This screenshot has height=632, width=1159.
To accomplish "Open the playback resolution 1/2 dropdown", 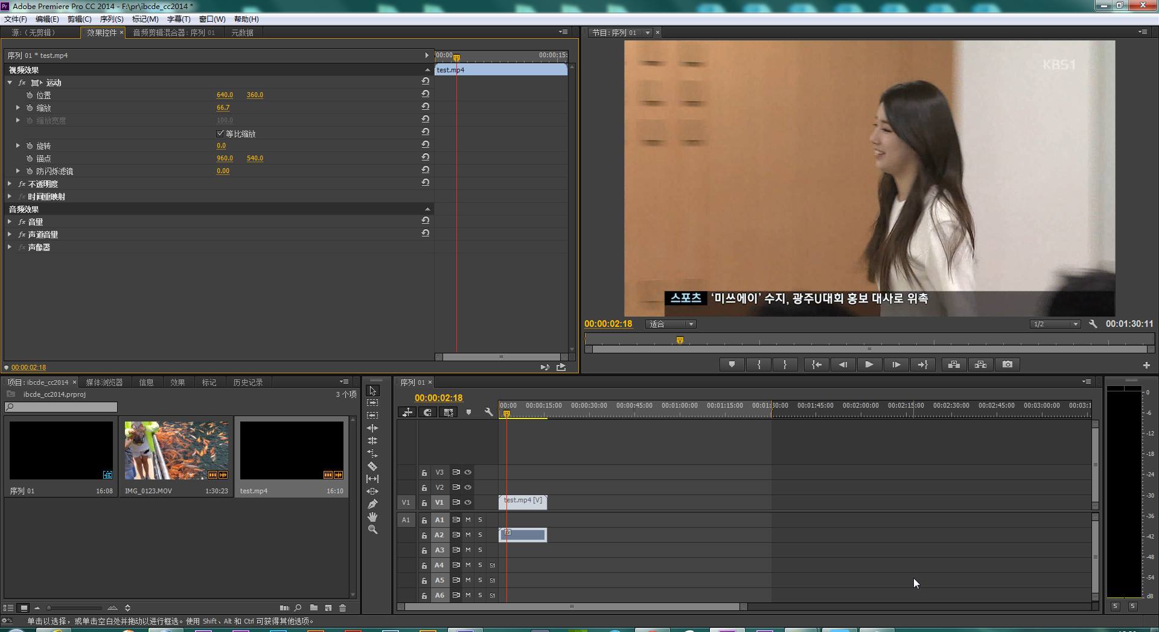I will tap(1055, 324).
